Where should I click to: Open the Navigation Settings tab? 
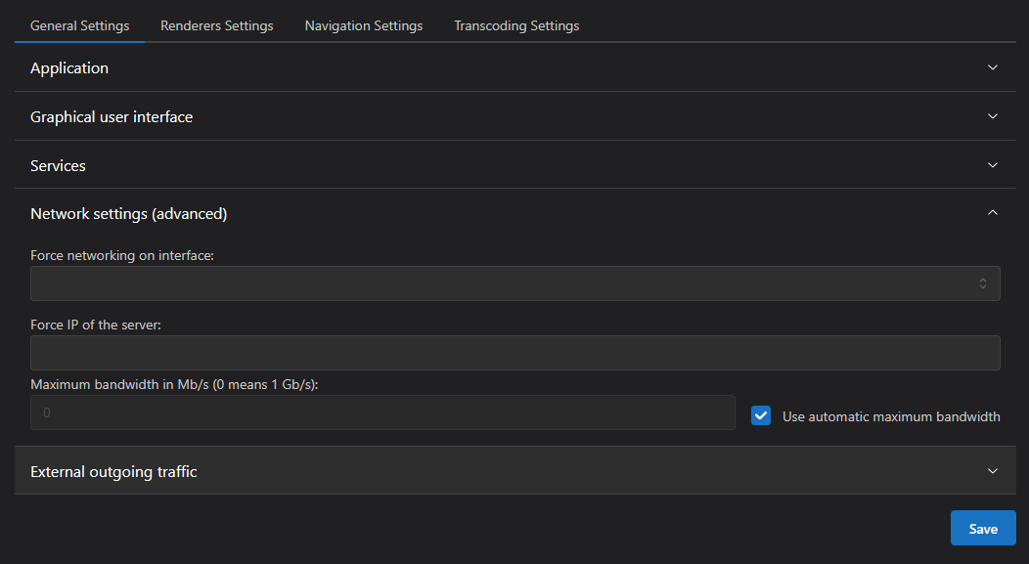364,26
